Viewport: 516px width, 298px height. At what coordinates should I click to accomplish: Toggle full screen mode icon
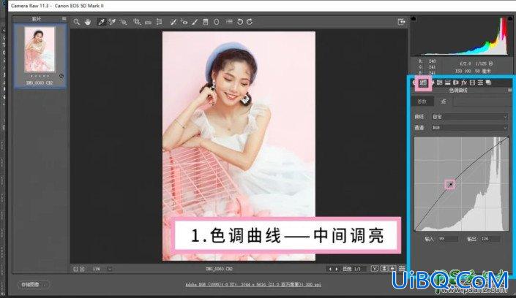[x=401, y=22]
